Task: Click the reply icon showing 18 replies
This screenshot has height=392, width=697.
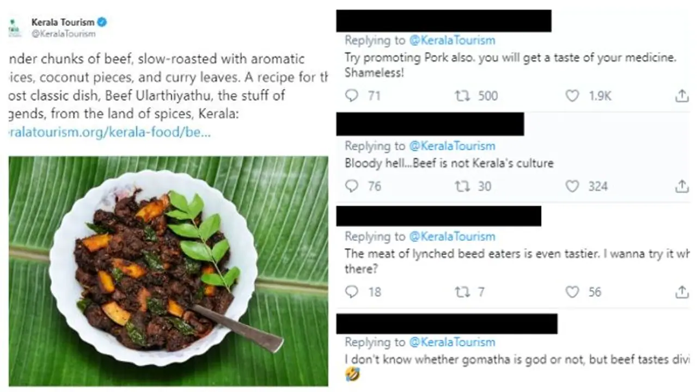Action: (x=351, y=292)
